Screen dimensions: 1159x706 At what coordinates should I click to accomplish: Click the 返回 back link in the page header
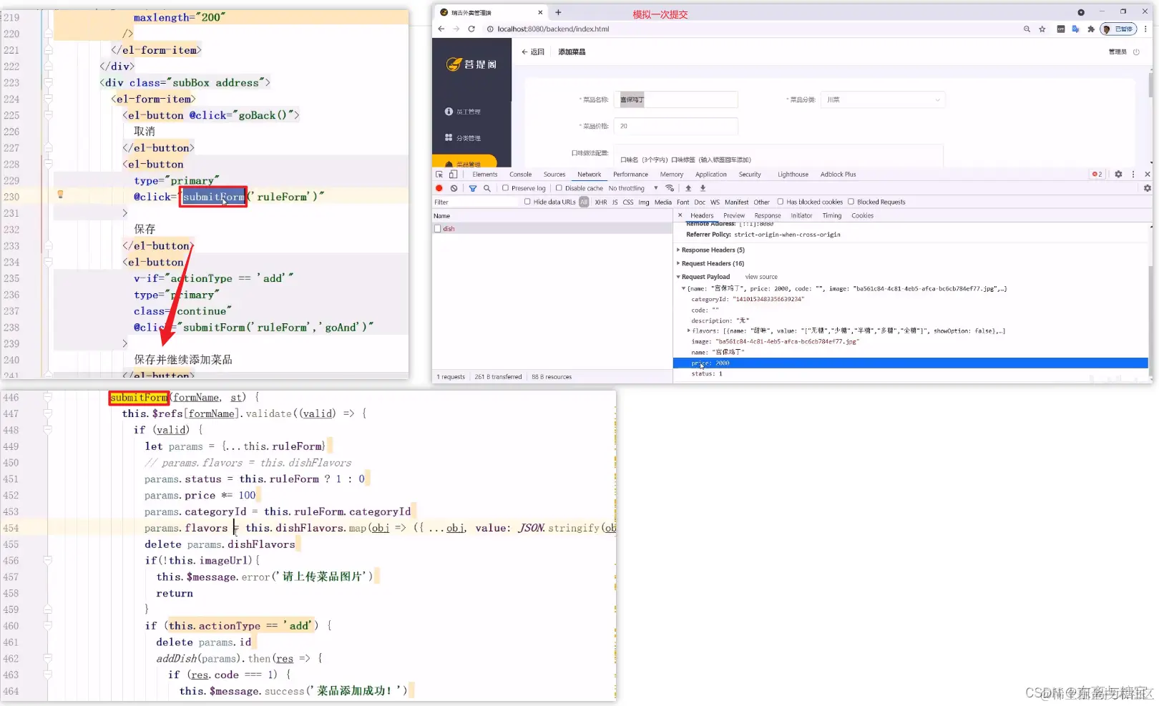(x=533, y=52)
